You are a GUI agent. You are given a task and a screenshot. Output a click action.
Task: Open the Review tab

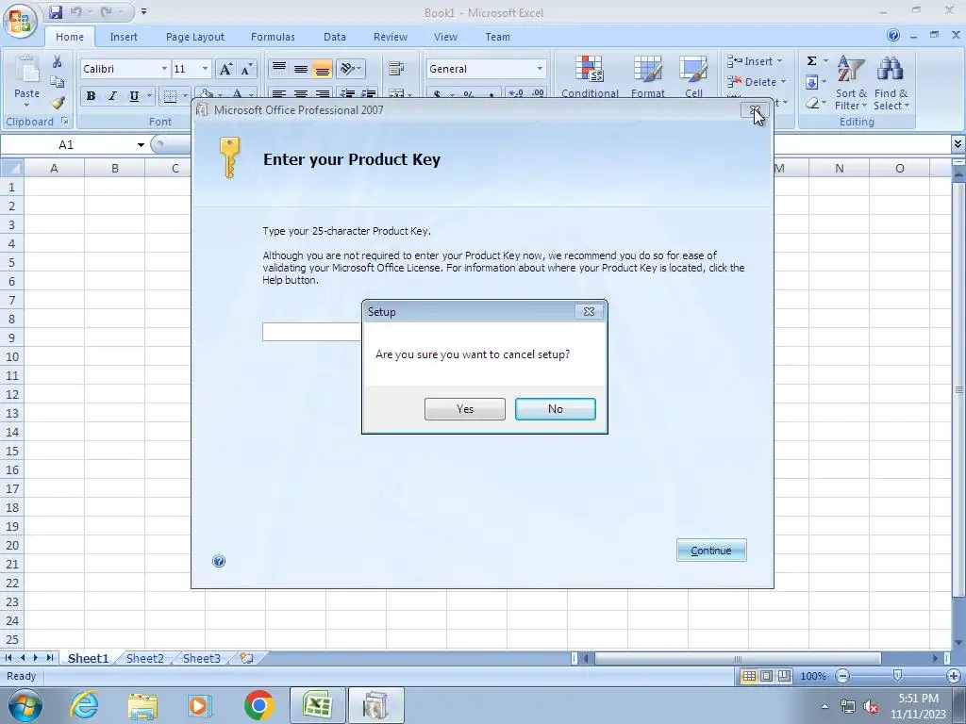click(391, 37)
